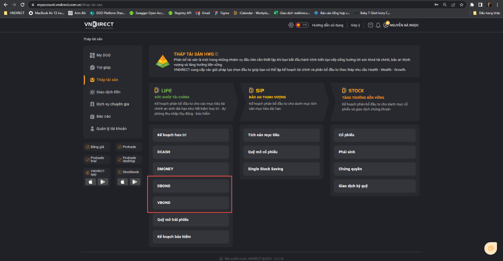
Task: Click Google Play icon under VNDIRECT app
Action: tap(103, 182)
